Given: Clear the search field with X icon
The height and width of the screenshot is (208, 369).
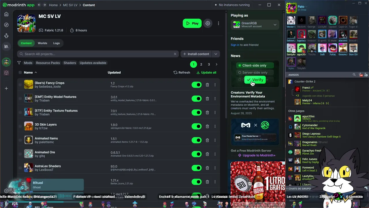Looking at the screenshot, I should point(175,54).
